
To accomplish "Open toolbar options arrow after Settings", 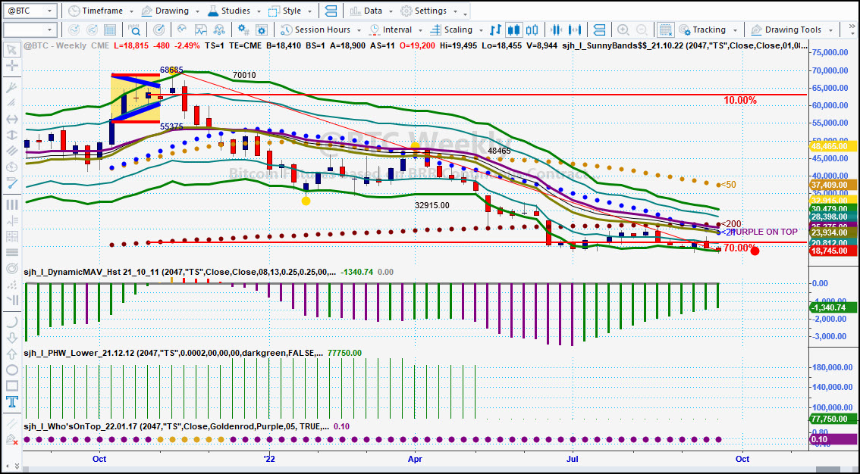I will [465, 13].
